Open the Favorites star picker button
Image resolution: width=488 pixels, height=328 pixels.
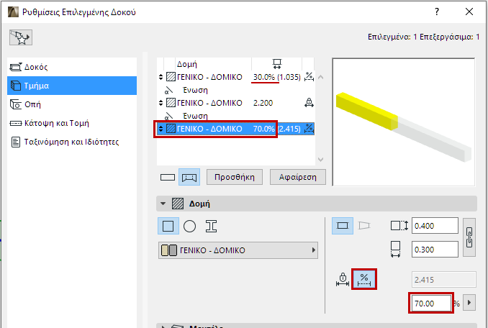pyautogui.click(x=21, y=37)
